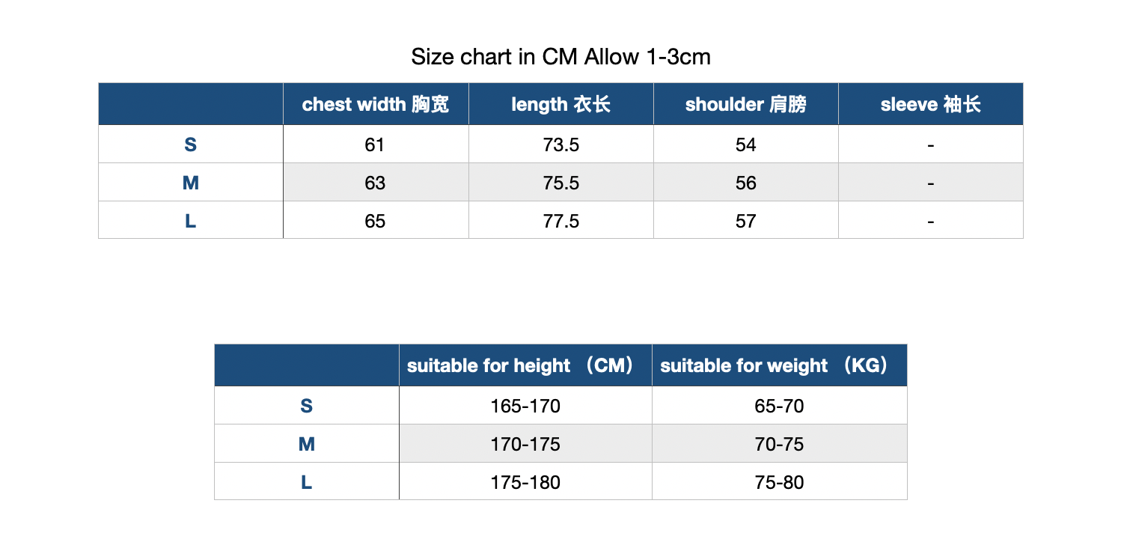
Task: Click size S row label in top table
Action: coord(191,144)
